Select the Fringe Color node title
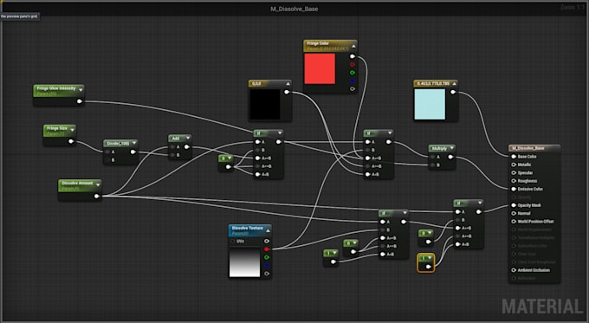This screenshot has height=323, width=589. [x=318, y=43]
